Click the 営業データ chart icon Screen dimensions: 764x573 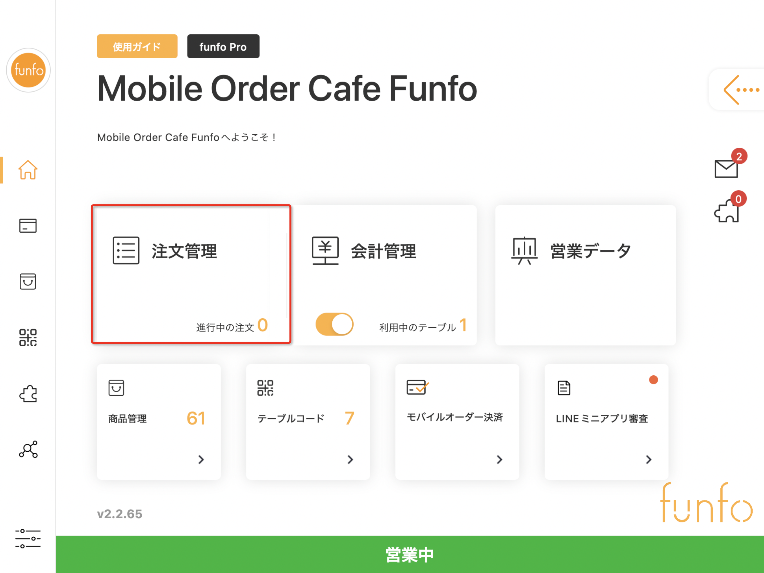click(524, 251)
